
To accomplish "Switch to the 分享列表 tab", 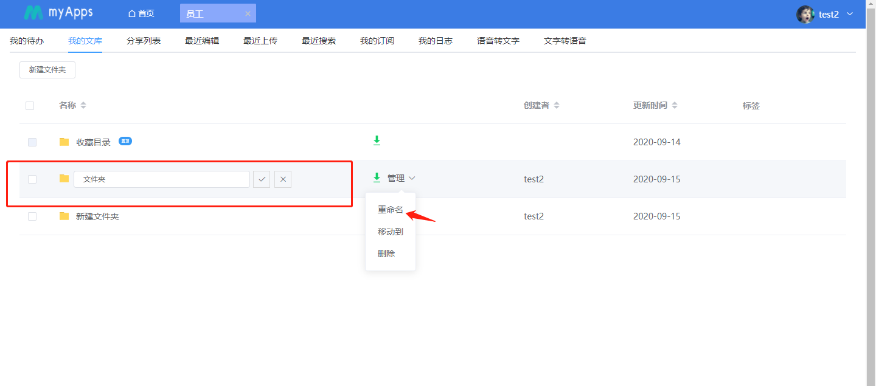I will 144,41.
